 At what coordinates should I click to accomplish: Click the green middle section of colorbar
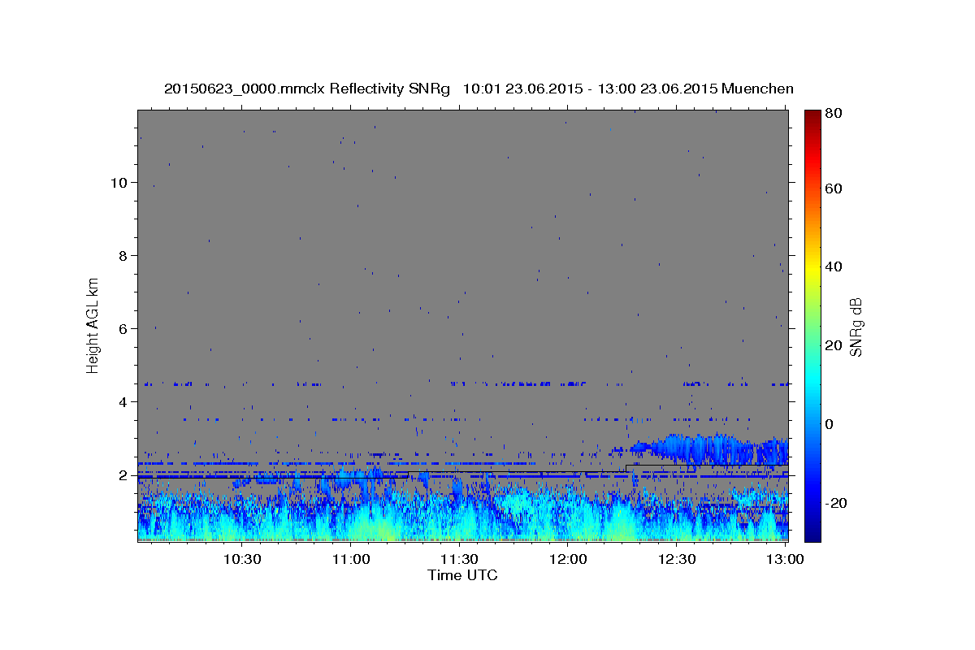pyautogui.click(x=812, y=325)
